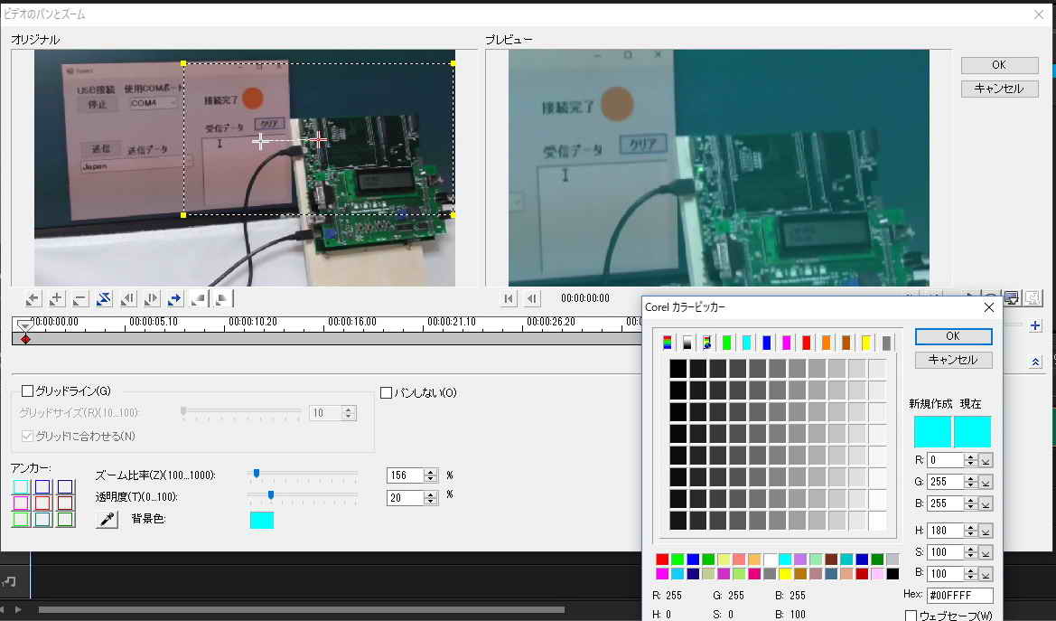Expand the S value dropdown arrow
This screenshot has height=621, width=1056.
986,552
